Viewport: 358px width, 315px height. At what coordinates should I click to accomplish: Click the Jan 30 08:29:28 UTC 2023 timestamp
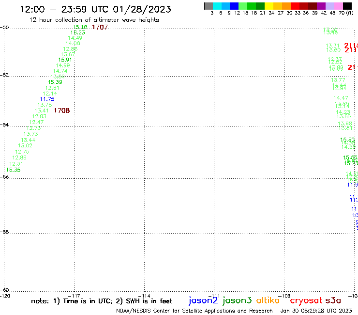[316, 311]
